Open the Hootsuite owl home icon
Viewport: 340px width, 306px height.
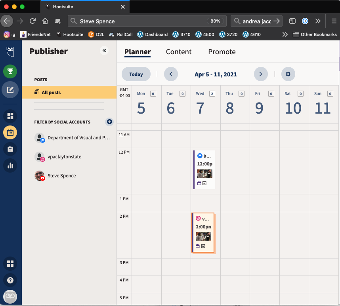click(10, 51)
